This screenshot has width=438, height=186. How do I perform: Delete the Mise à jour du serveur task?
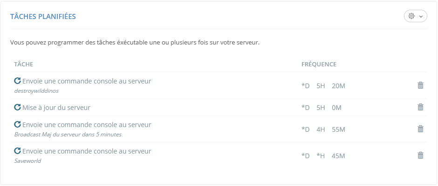420,107
